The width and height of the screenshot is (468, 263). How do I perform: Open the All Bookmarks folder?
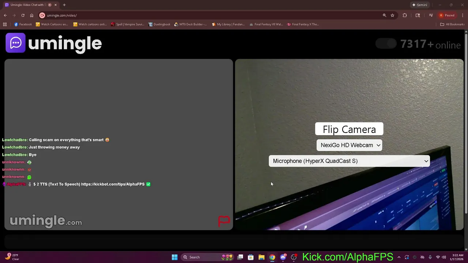[452, 24]
